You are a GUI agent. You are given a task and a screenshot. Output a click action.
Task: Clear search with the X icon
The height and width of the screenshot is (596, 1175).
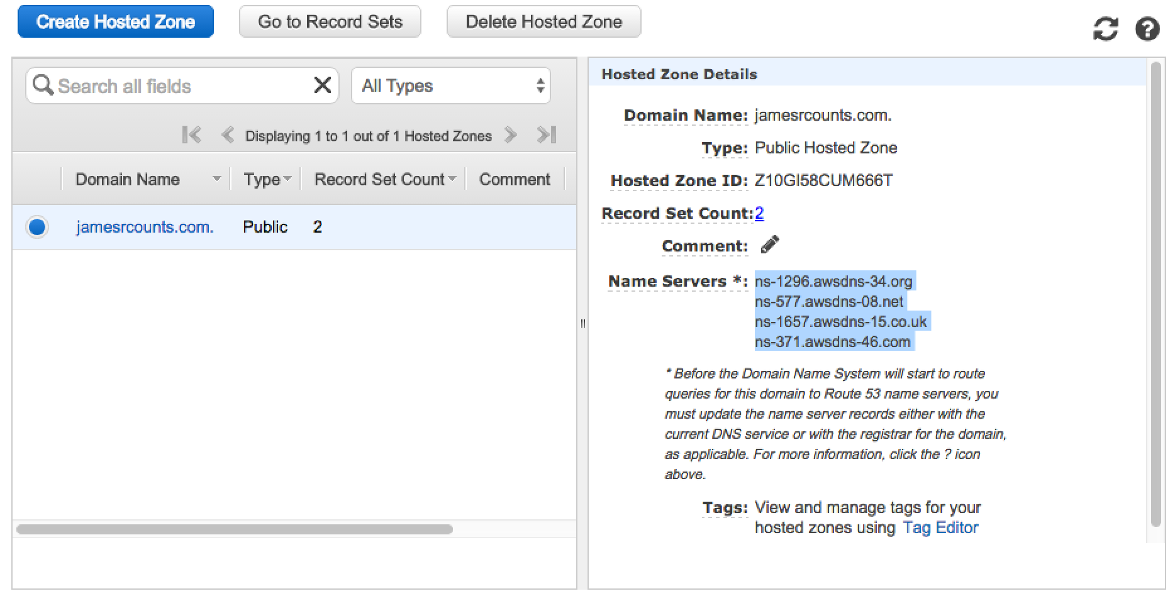tap(322, 85)
